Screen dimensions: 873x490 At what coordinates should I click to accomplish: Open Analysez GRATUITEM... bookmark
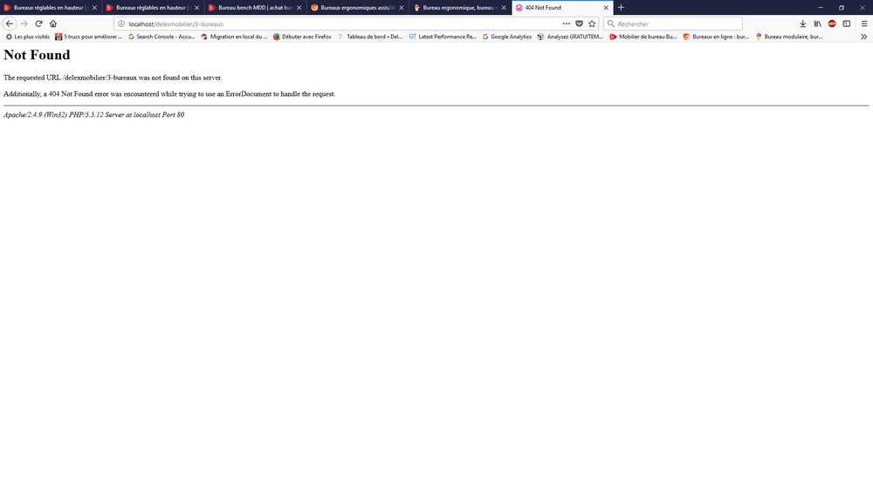[x=570, y=37]
